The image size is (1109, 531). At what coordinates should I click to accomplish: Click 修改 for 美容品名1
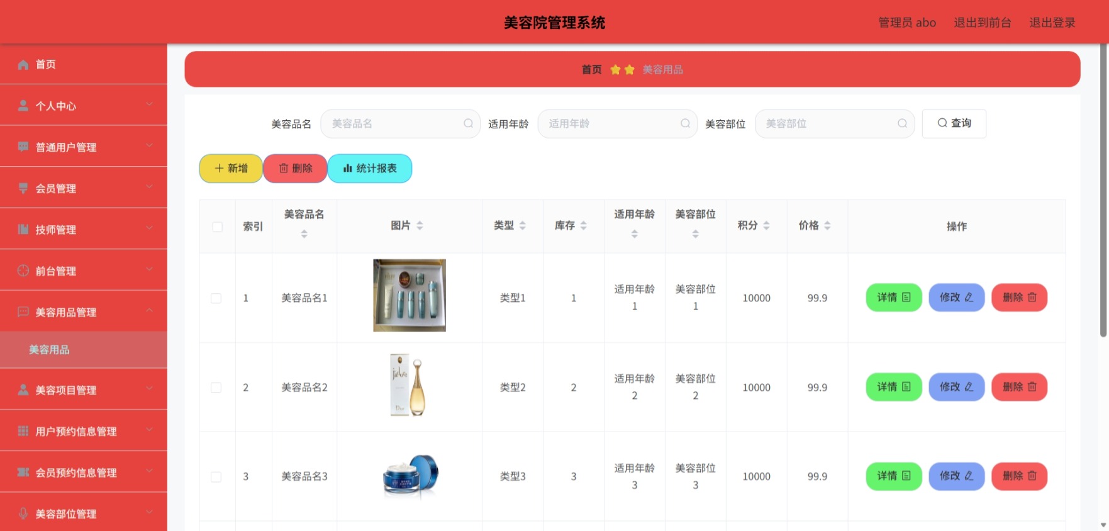point(956,298)
